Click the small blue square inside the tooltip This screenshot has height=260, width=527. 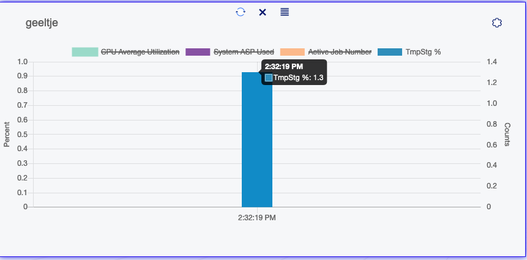[x=269, y=78]
